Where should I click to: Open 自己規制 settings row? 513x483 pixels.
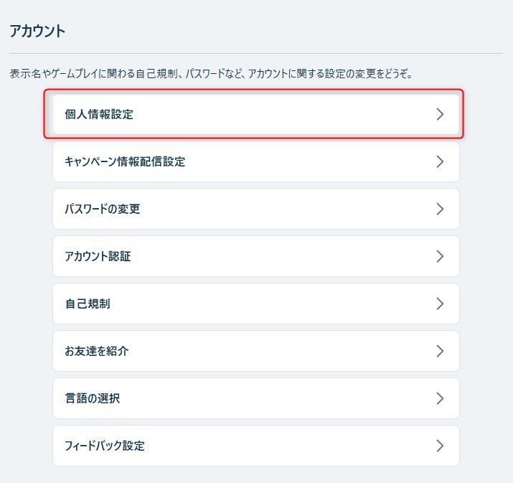[256, 304]
